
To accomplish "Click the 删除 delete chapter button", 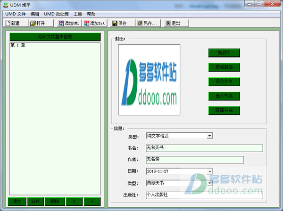I will (x=55, y=202).
